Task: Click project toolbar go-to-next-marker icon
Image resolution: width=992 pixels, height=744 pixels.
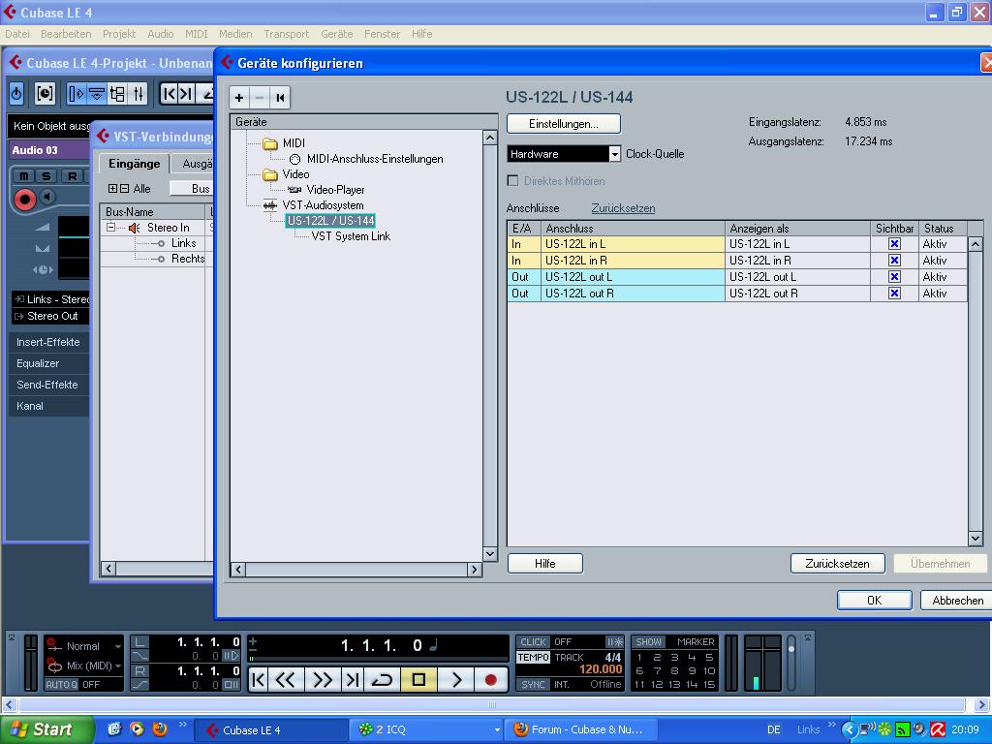Action: [x=186, y=94]
